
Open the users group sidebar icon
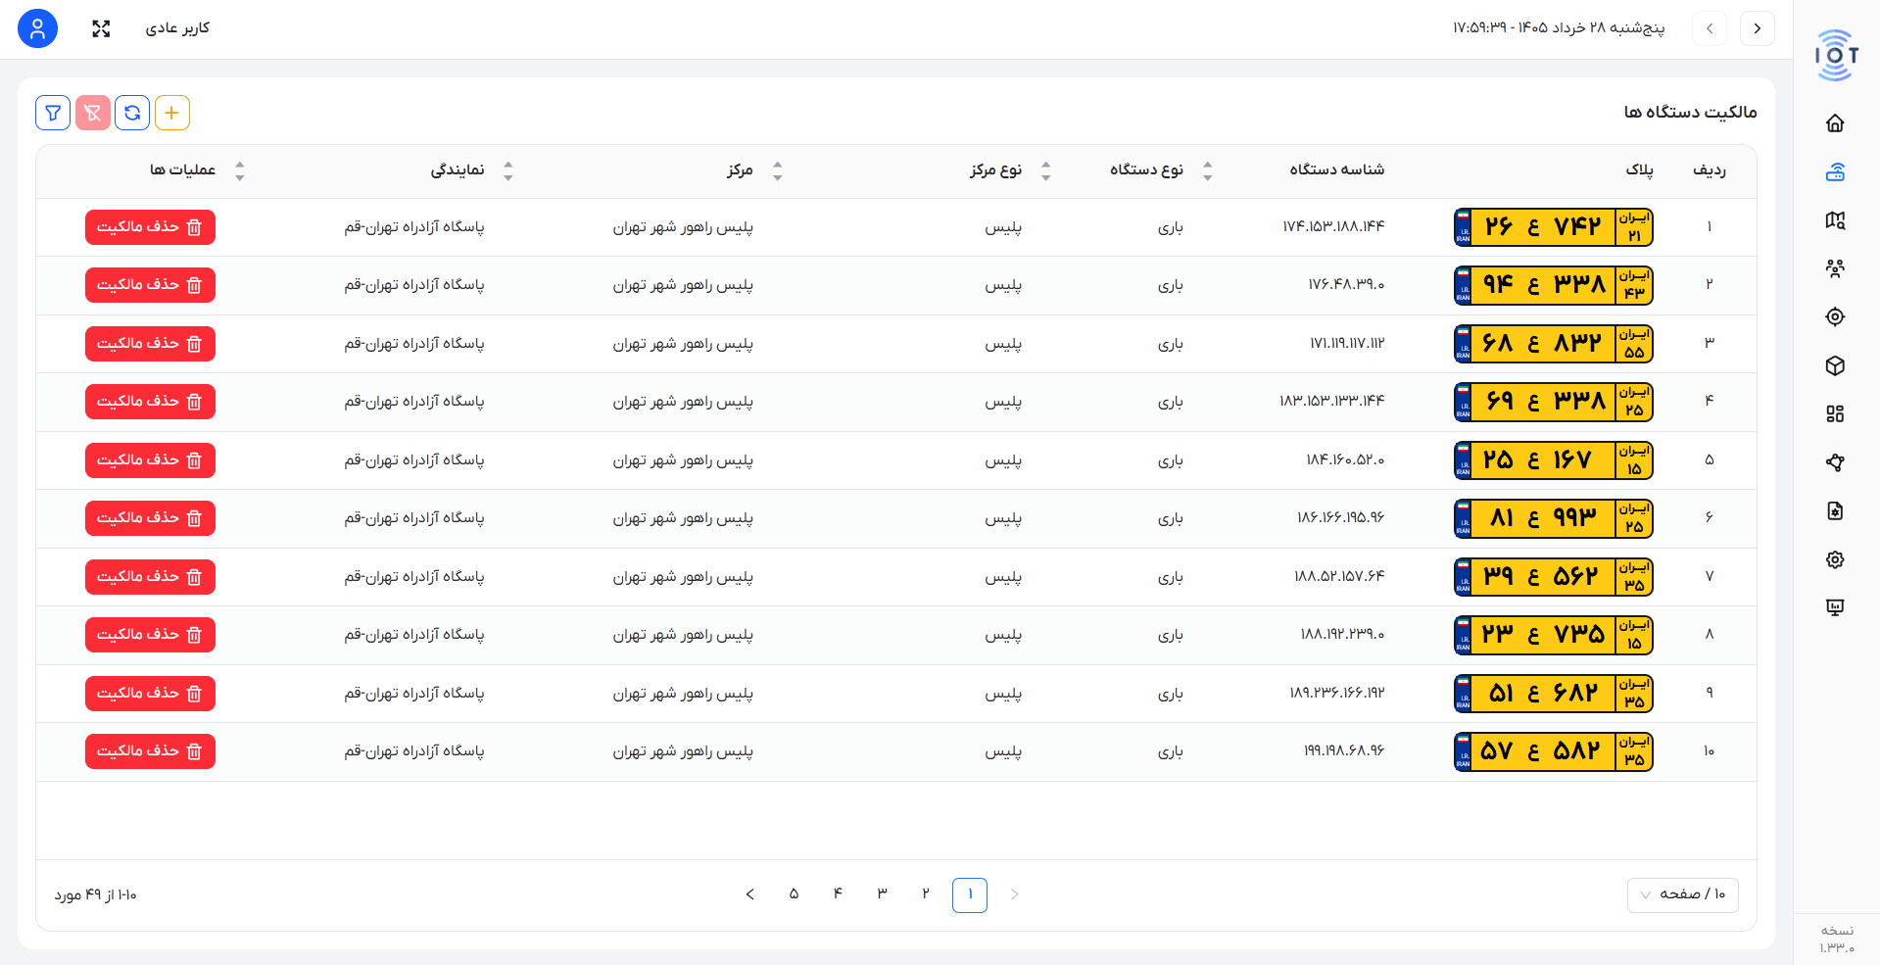[1835, 268]
